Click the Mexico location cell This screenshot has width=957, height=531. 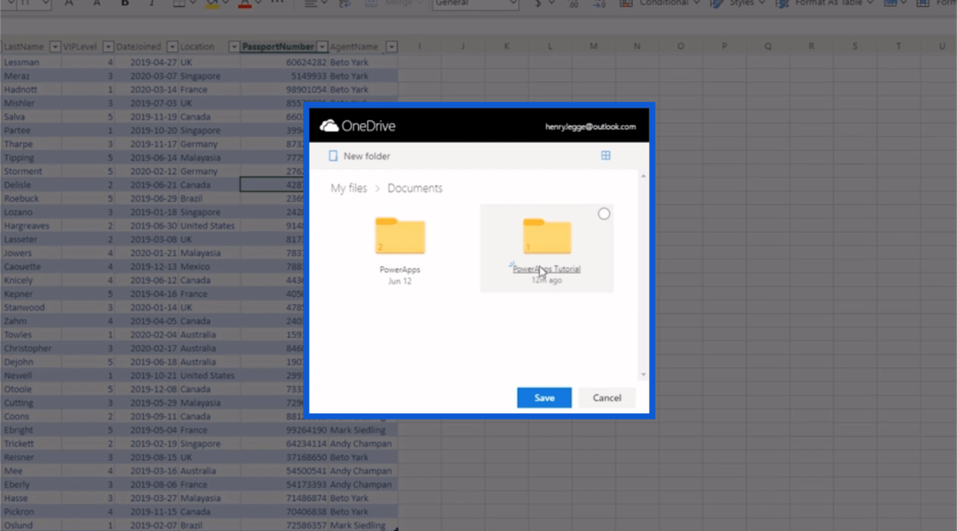click(x=209, y=267)
